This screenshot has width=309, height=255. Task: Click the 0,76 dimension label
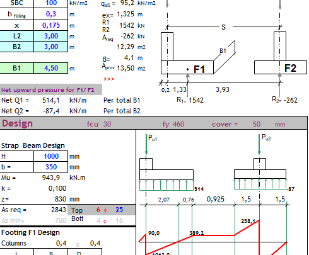189,200
